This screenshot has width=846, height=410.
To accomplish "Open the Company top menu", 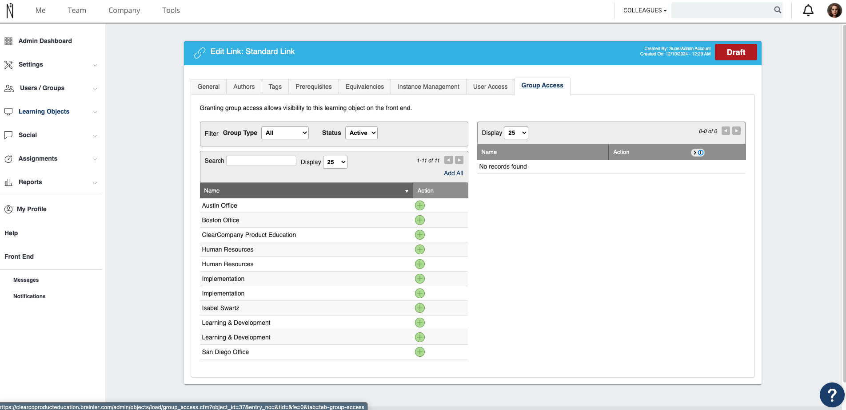I will point(124,10).
